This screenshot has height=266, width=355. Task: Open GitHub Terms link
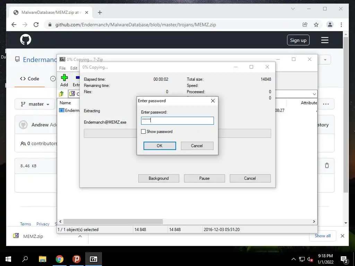point(25,224)
